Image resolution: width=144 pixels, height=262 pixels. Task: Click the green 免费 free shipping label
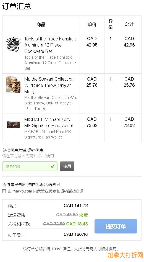click(83, 215)
